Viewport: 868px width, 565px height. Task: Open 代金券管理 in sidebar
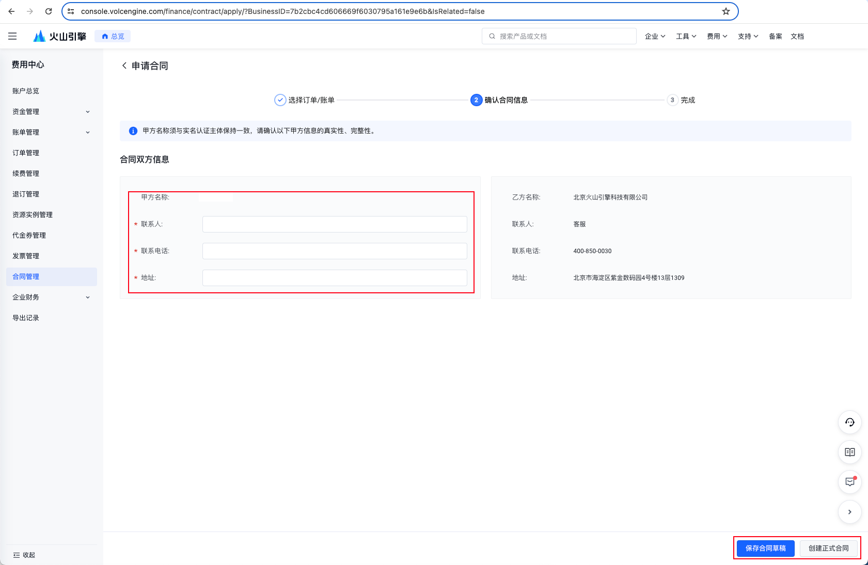pyautogui.click(x=52, y=236)
